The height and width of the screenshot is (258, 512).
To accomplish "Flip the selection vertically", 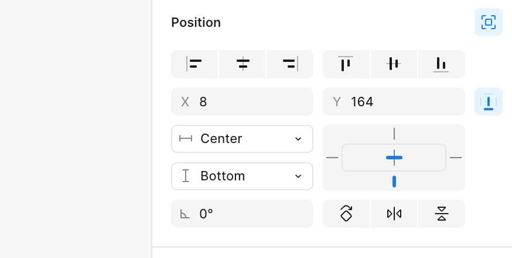I will (x=442, y=214).
